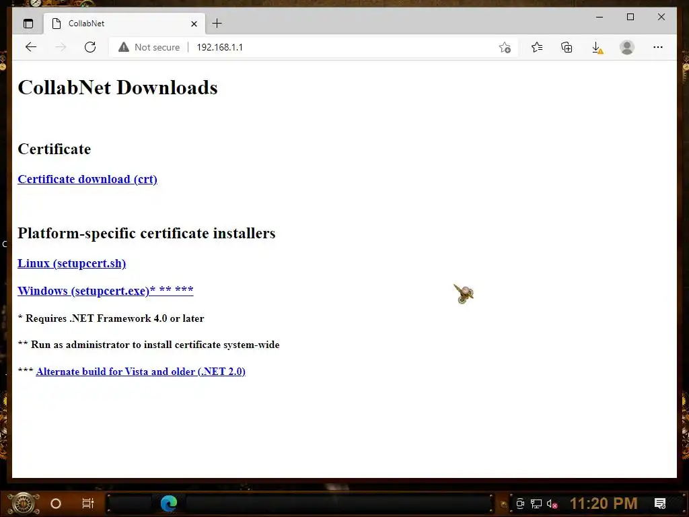Image resolution: width=689 pixels, height=517 pixels.
Task: Click the Not secure warning icon
Action: [124, 47]
